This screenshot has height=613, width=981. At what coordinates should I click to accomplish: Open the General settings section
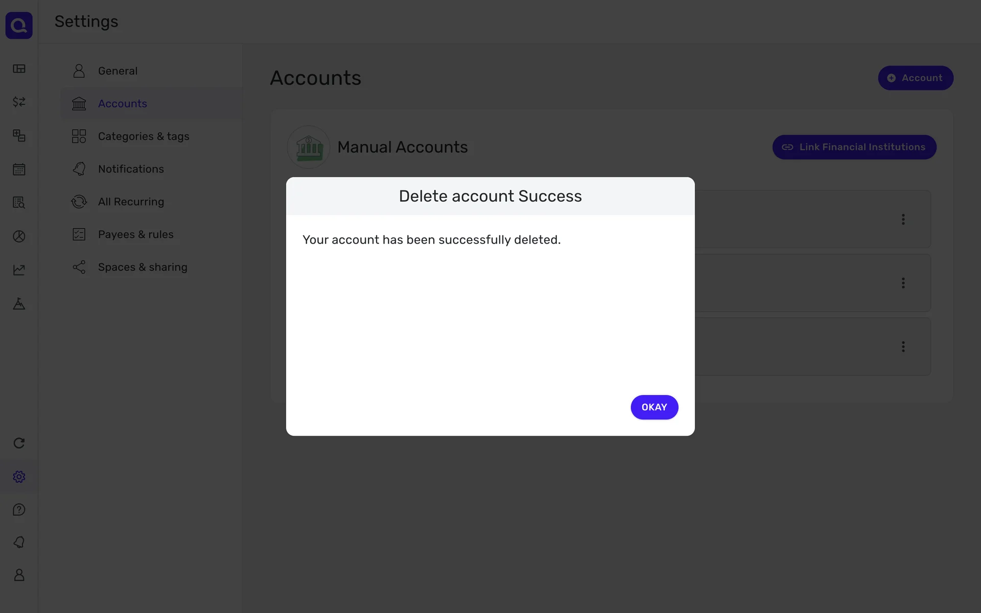coord(118,71)
